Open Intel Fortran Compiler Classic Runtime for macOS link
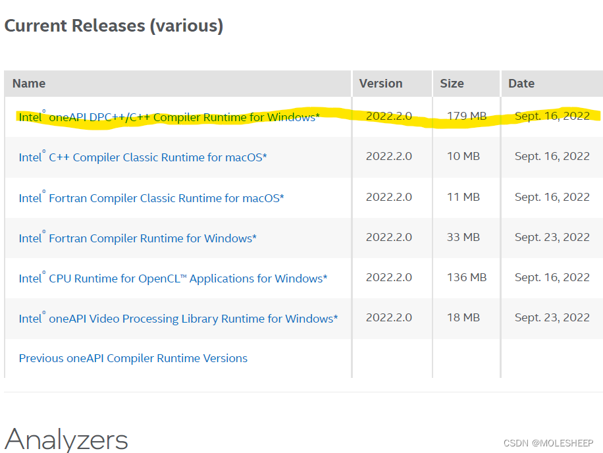The width and height of the screenshot is (603, 453). 151,198
